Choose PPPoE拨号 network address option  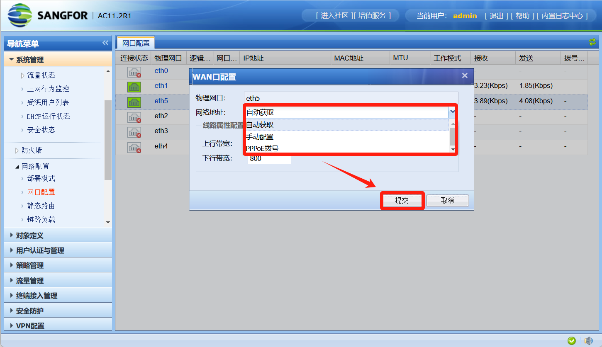coord(262,148)
